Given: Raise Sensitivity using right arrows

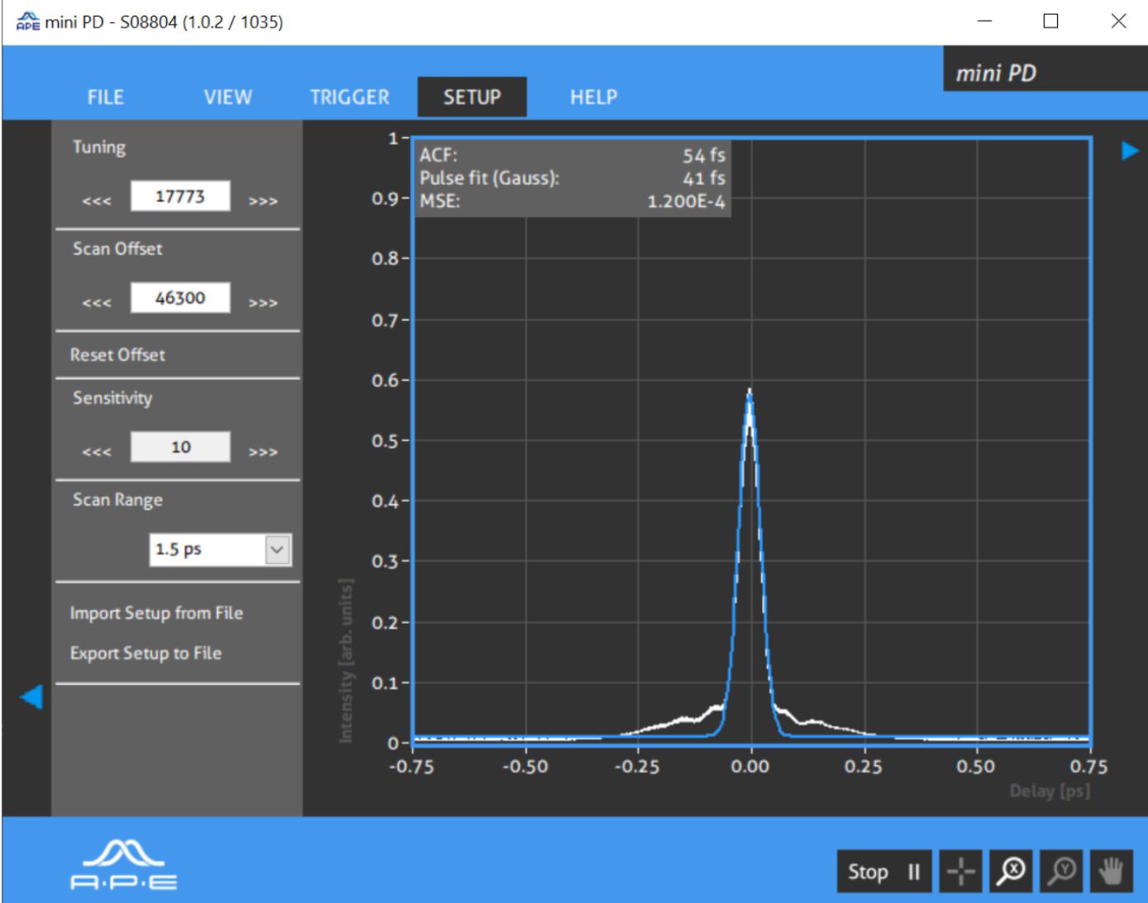Looking at the screenshot, I should click(263, 452).
